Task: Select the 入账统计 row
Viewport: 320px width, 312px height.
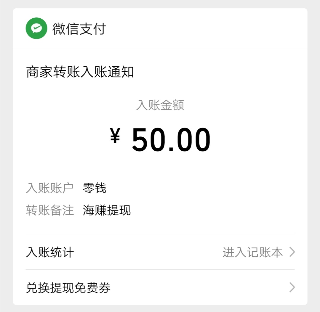Action: click(49, 252)
